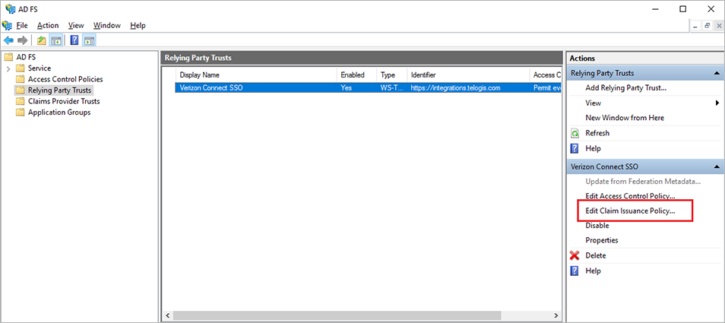Screen dimensions: 725x323
Task: Click the toolbar Help question mark icon
Action: tap(74, 40)
